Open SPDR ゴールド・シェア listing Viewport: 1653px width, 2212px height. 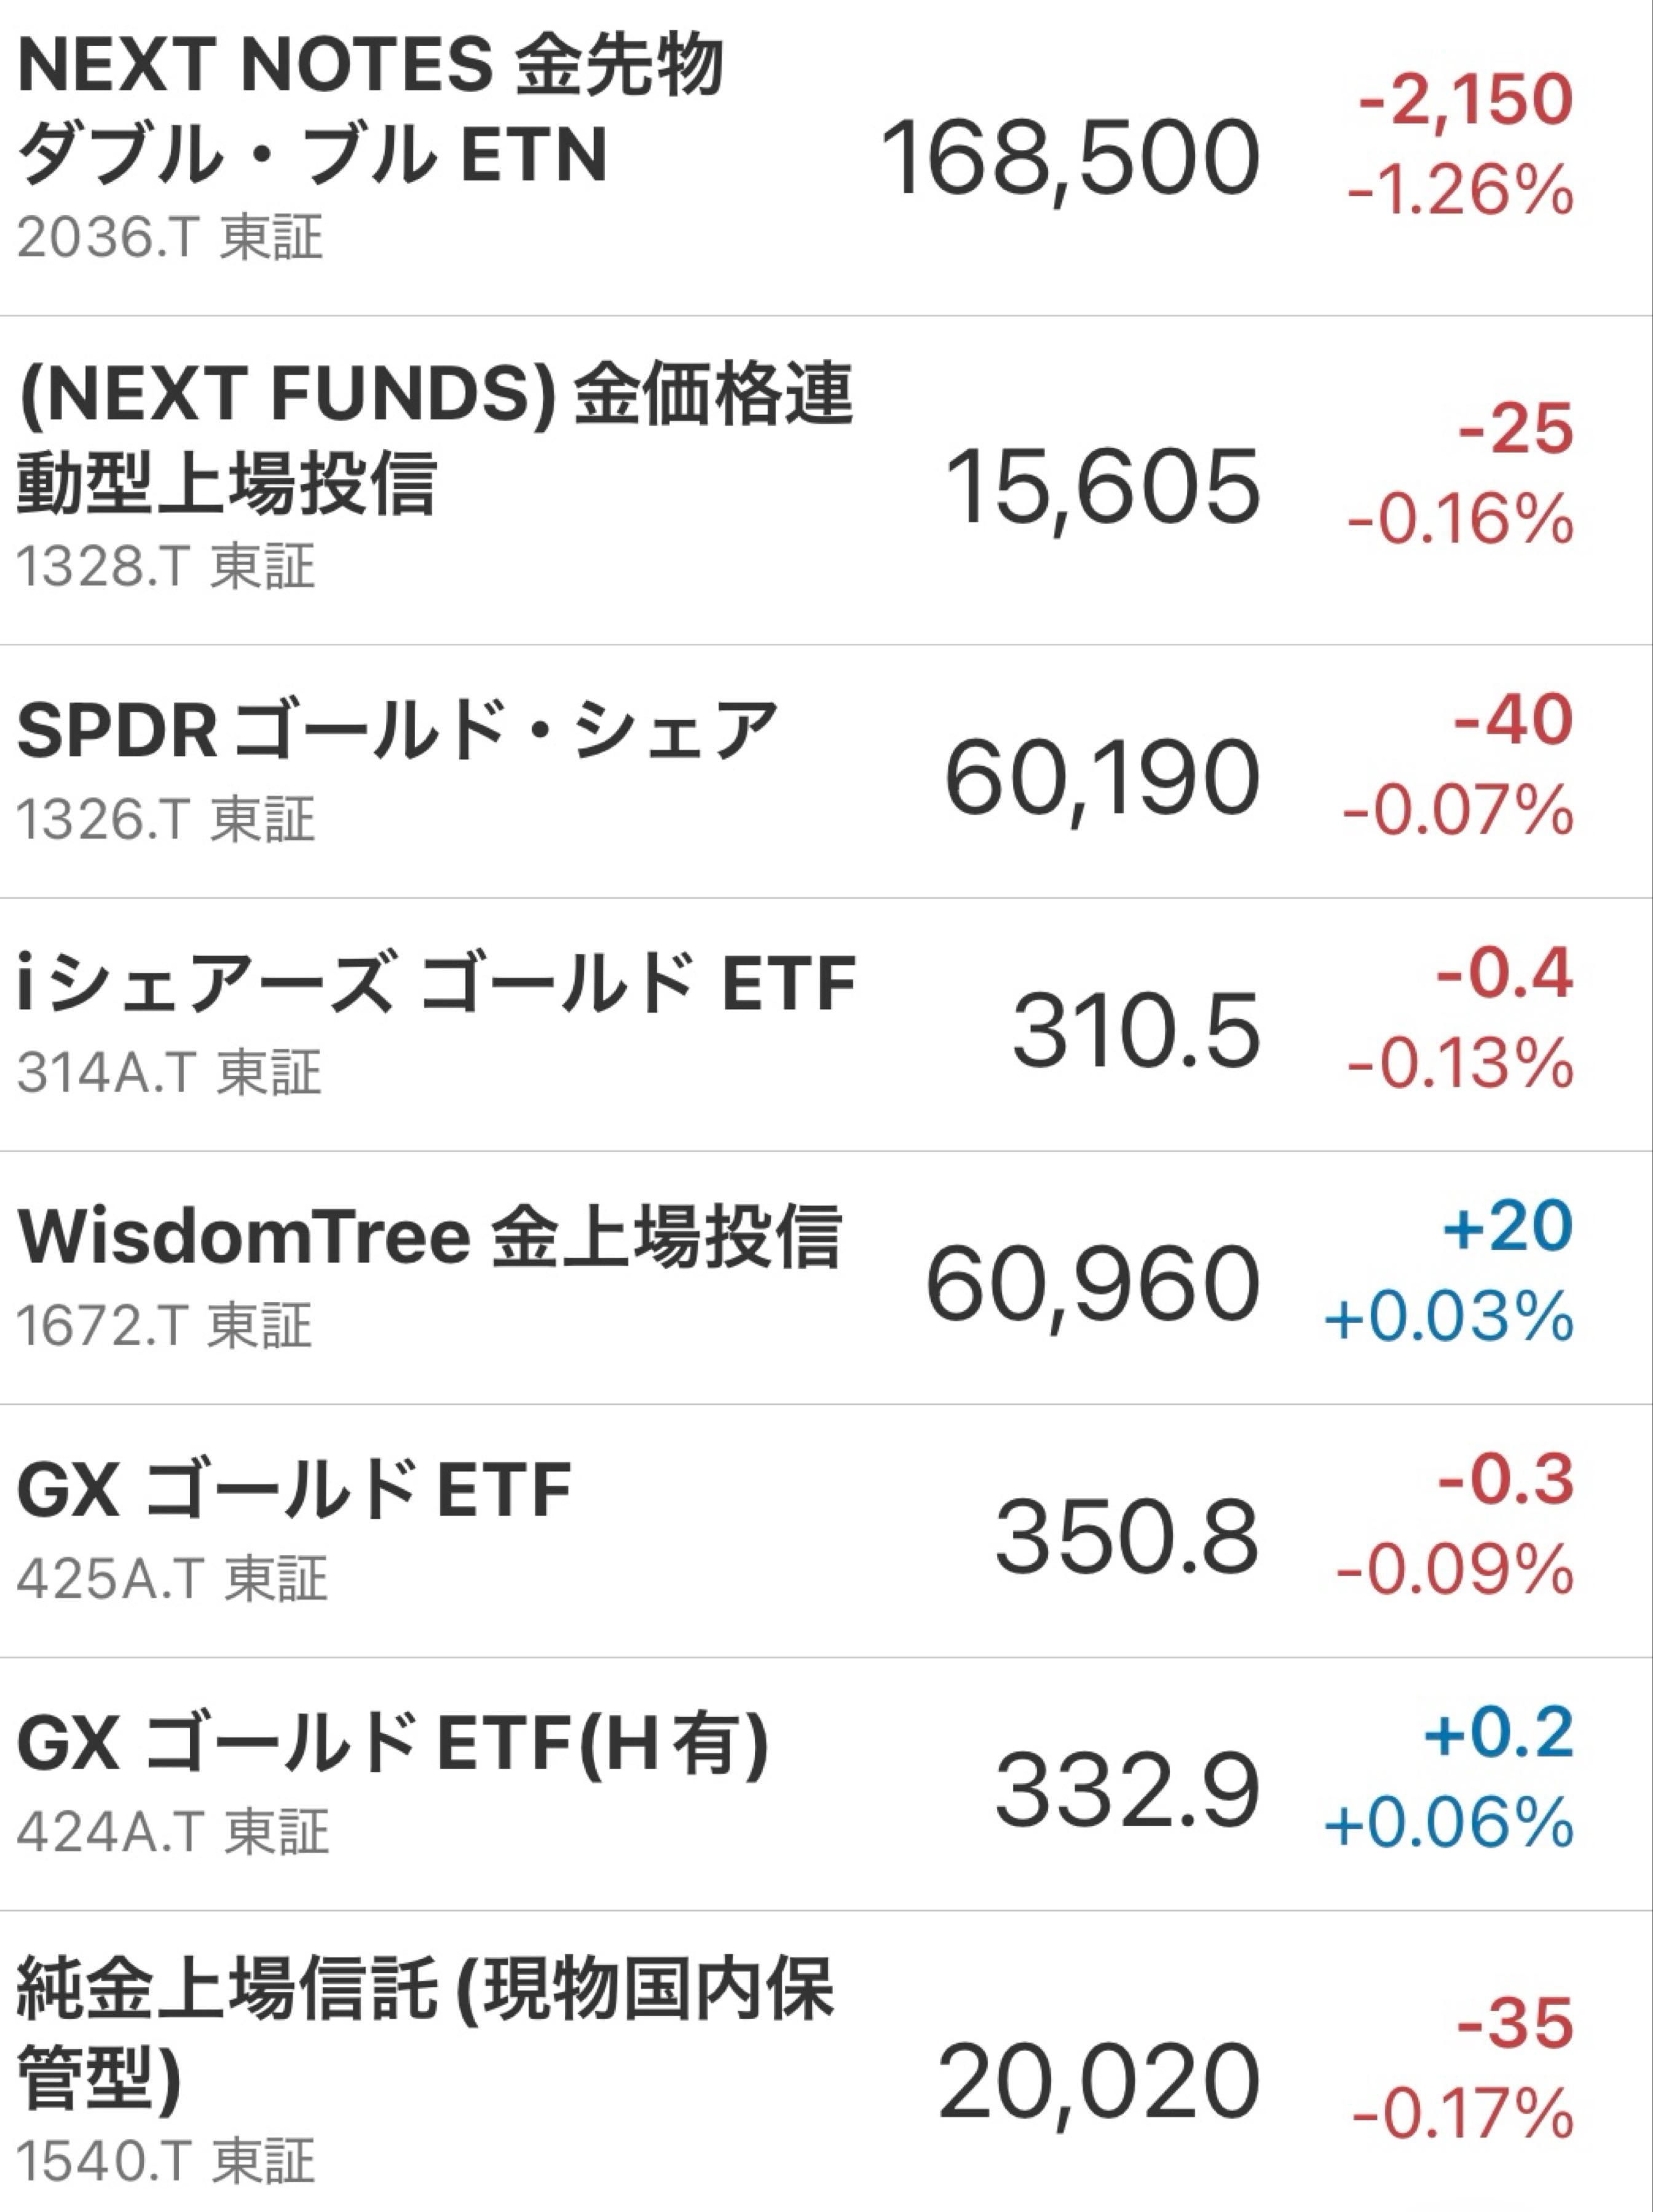coord(396,730)
